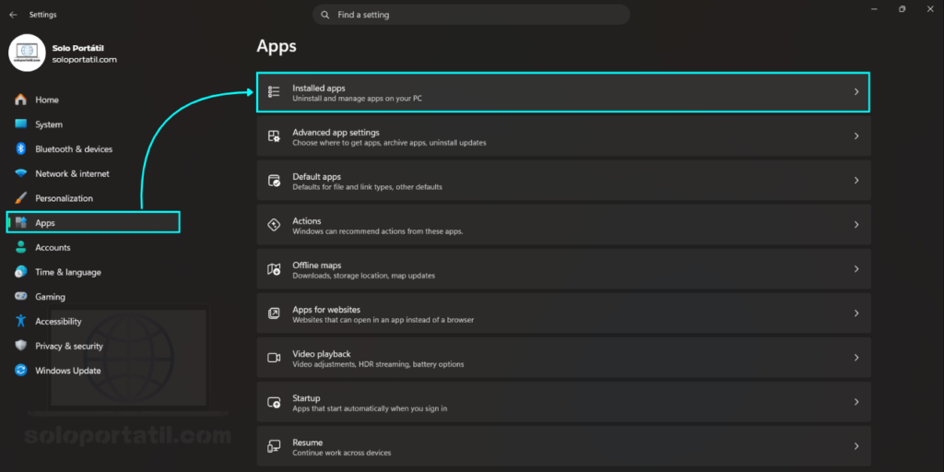
Task: Click the Time & language globe icon
Action: coord(21,272)
